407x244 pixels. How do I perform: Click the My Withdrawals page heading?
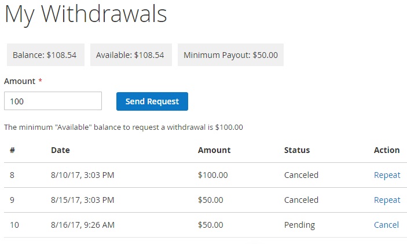click(86, 14)
